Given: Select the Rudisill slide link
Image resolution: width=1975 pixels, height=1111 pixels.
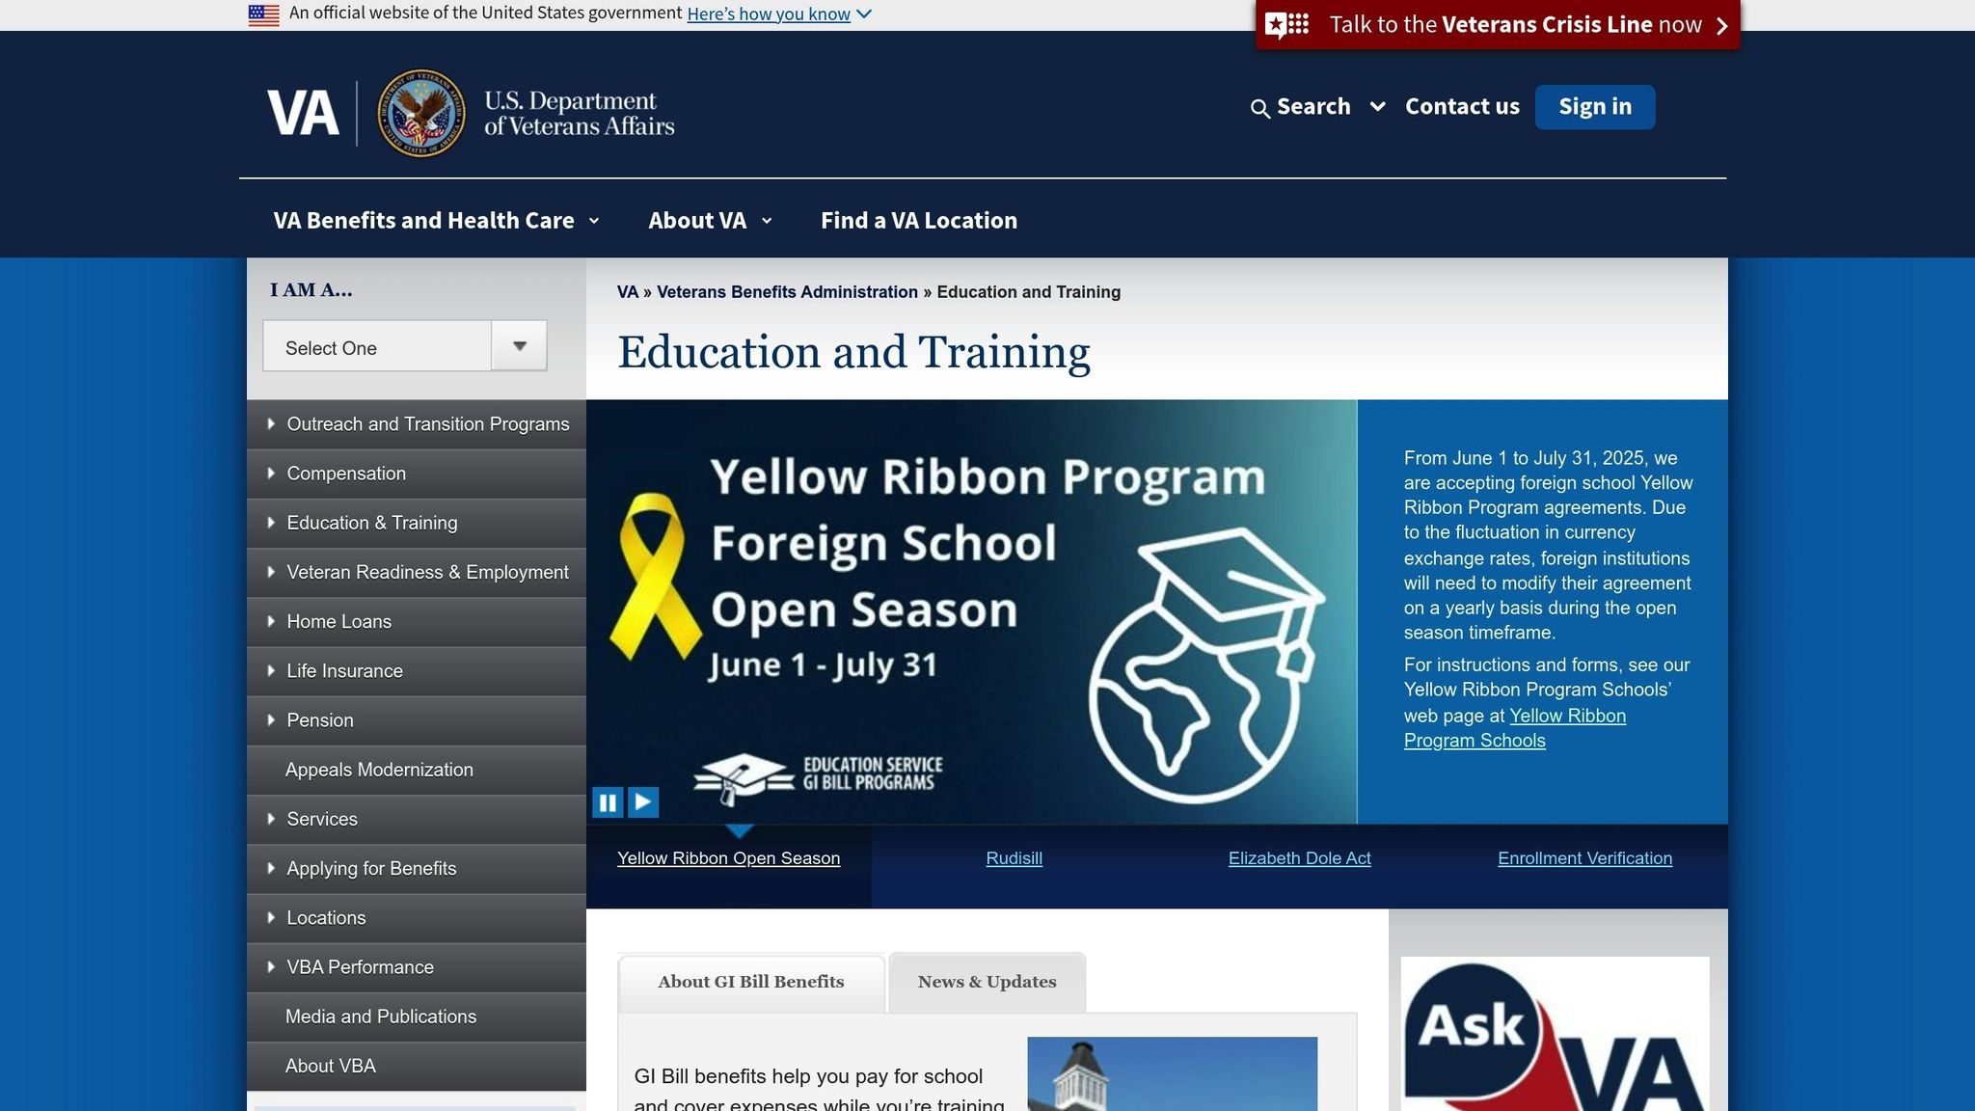Looking at the screenshot, I should (x=1015, y=858).
